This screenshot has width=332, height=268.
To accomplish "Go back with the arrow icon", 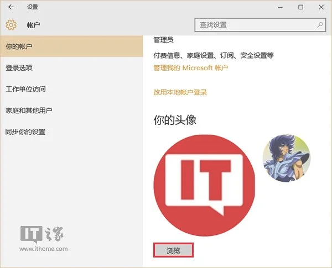I will [11, 7].
